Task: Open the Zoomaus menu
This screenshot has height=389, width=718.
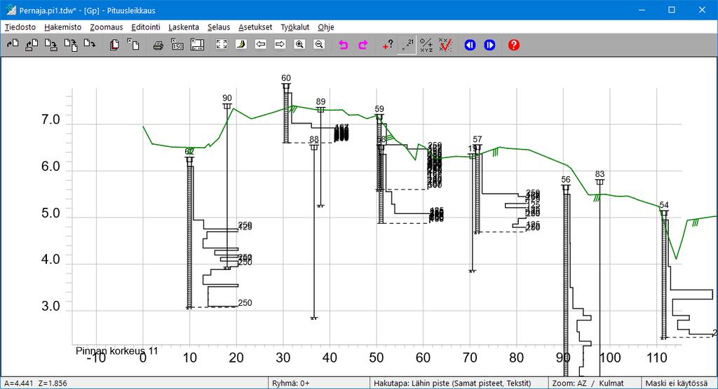Action: (x=107, y=27)
